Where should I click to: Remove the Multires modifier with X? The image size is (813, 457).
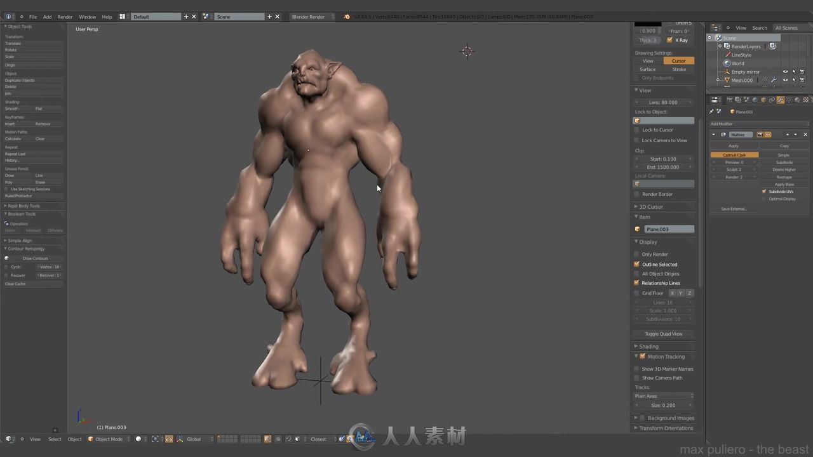[805, 135]
